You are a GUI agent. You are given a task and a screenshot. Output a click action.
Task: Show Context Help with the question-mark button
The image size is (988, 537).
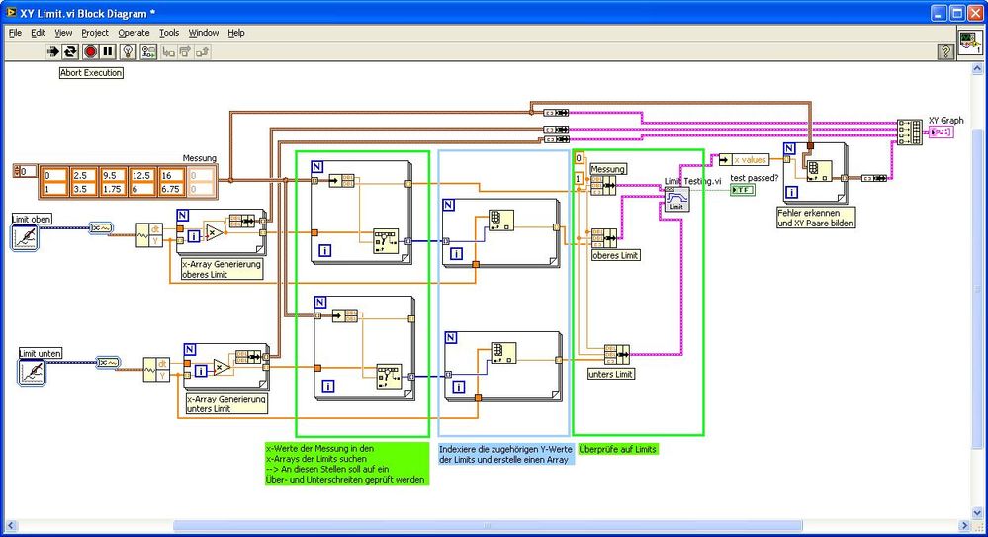click(945, 51)
